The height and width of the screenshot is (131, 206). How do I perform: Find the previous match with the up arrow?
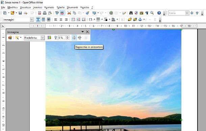(x=197, y=13)
